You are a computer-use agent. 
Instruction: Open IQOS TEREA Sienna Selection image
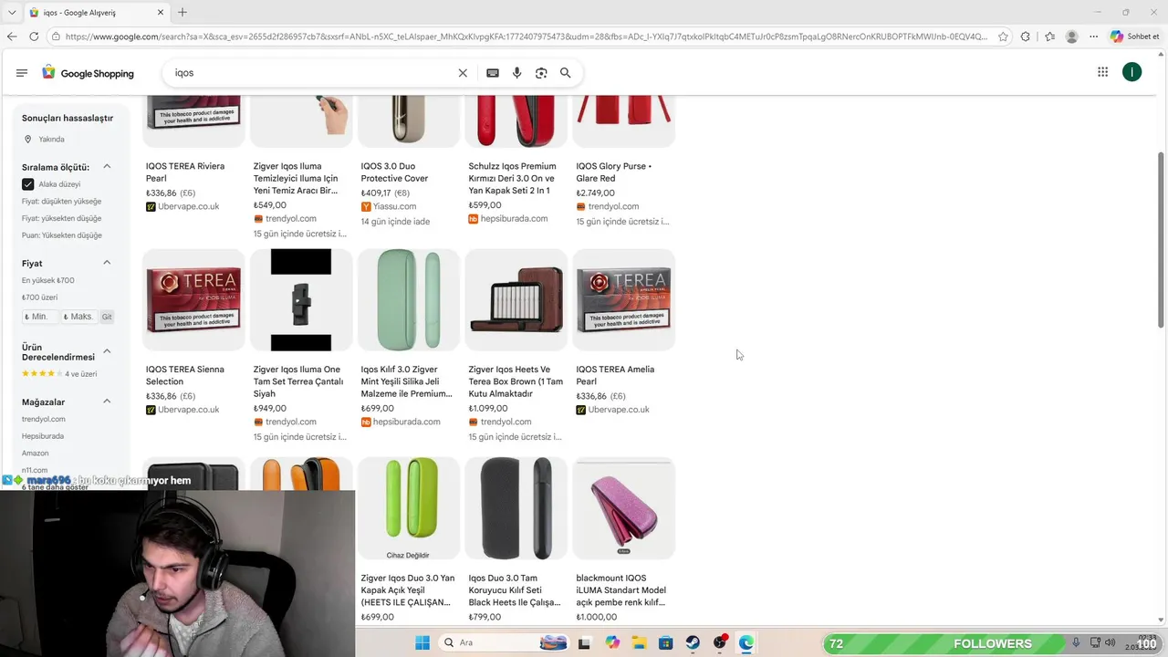(193, 299)
